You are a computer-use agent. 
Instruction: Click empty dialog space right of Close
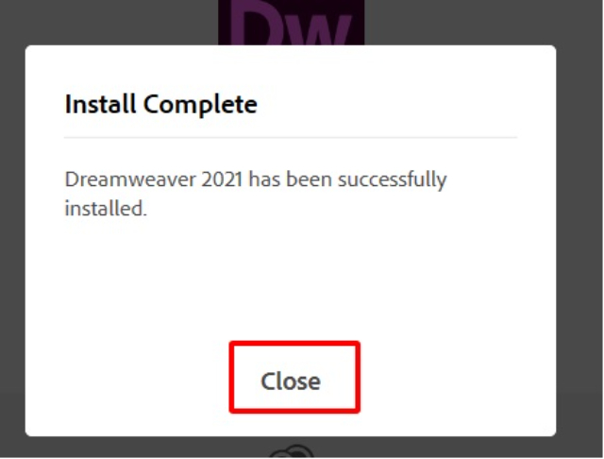[458, 377]
